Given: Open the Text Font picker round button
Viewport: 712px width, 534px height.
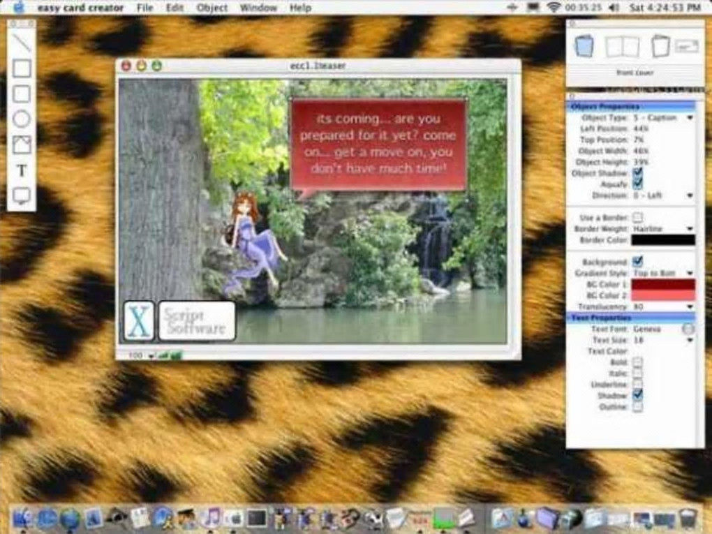Looking at the screenshot, I should coord(688,329).
